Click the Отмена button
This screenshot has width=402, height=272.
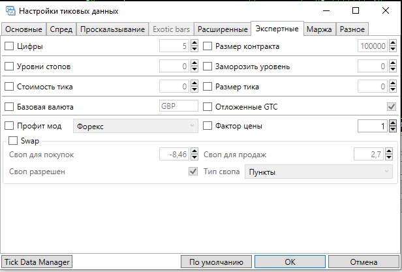pyautogui.click(x=363, y=262)
